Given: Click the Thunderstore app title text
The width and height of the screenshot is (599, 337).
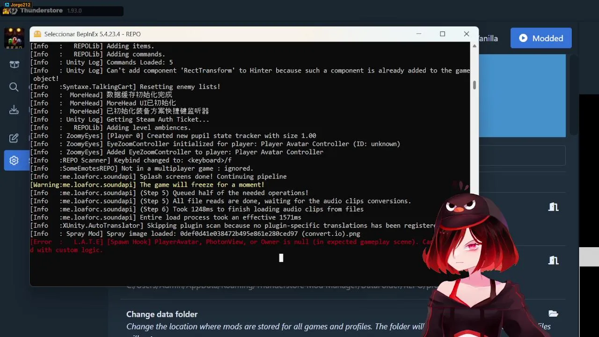Looking at the screenshot, I should point(41,10).
